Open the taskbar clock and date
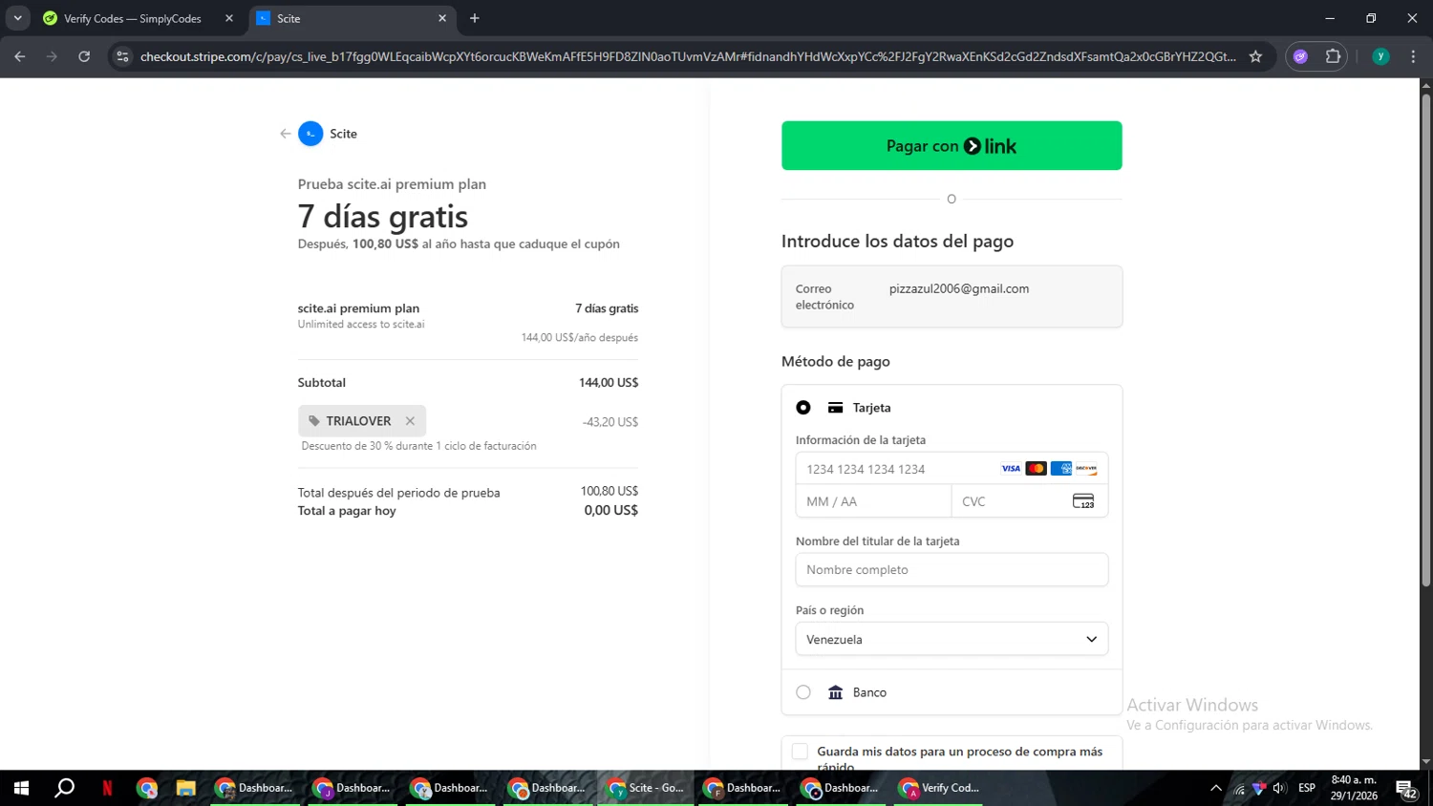 click(1354, 788)
